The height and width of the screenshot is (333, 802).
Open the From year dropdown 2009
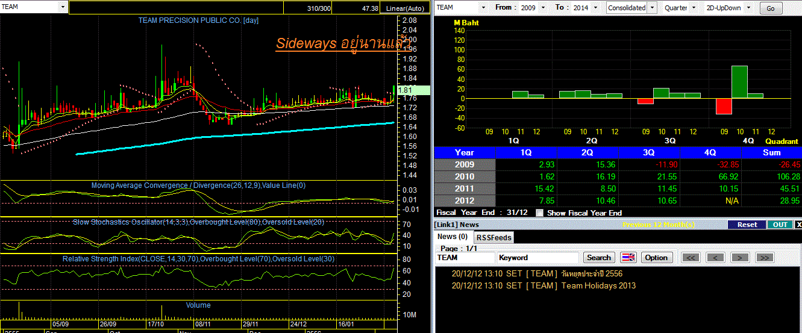(543, 8)
